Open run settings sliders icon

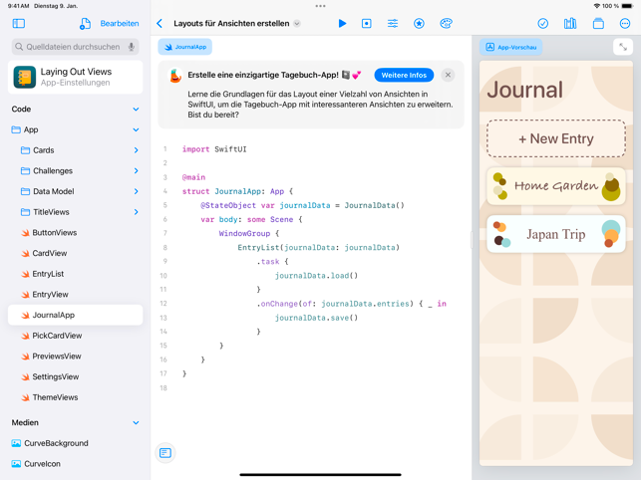coord(393,24)
